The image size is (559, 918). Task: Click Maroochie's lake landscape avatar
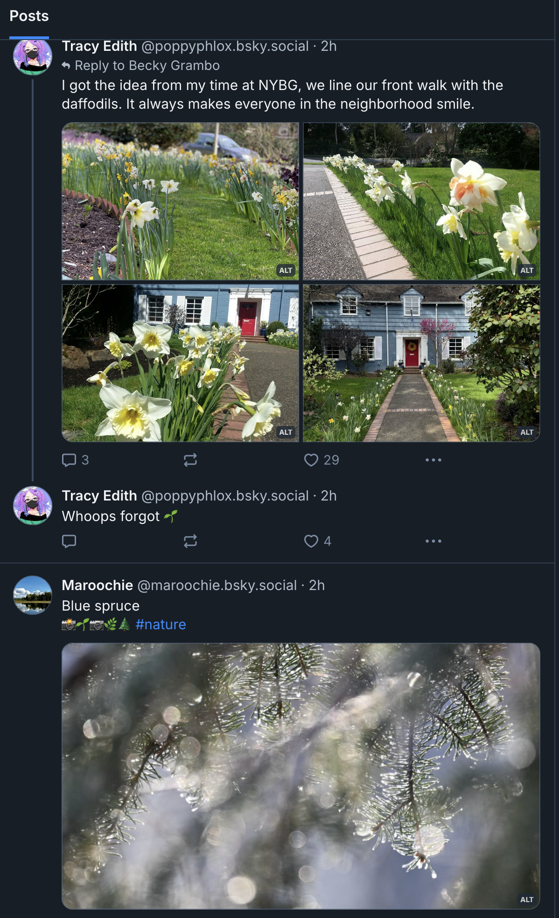33,595
